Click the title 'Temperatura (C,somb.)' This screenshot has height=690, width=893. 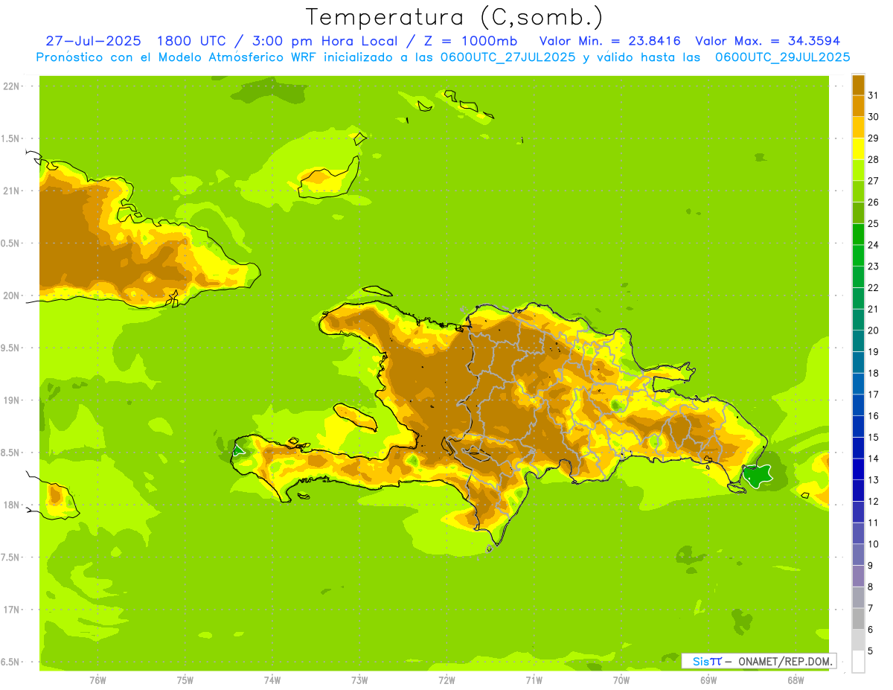(455, 17)
